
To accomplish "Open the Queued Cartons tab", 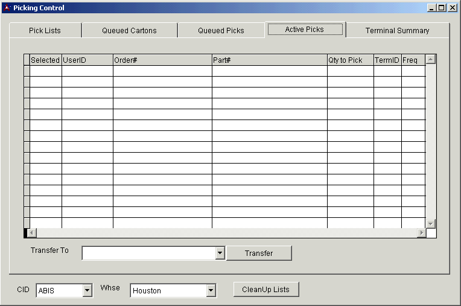I will pos(129,30).
